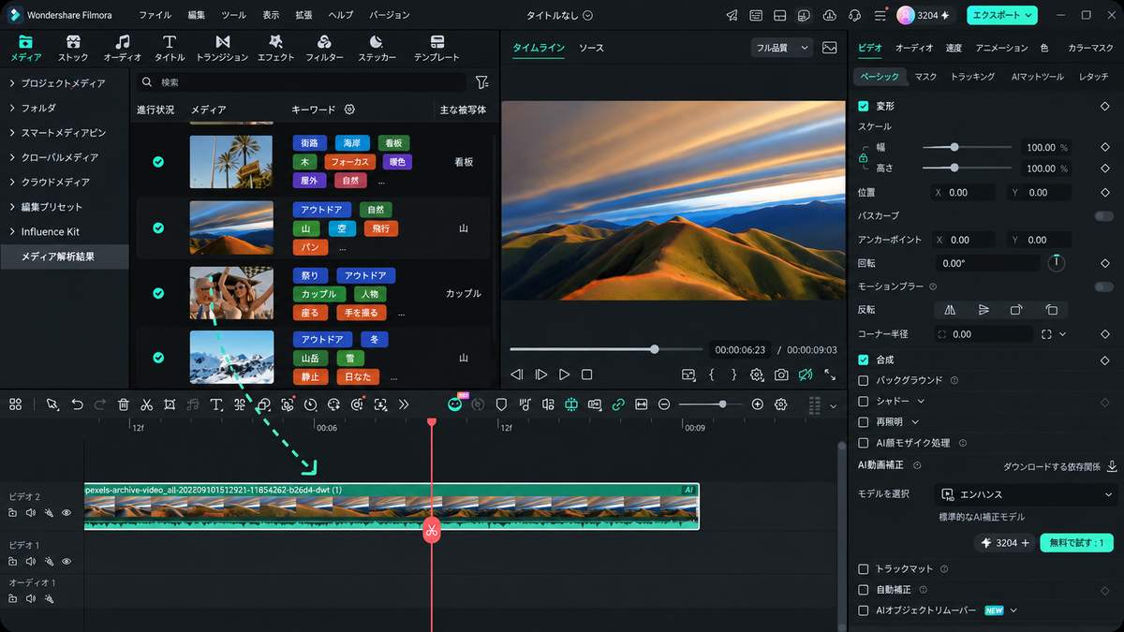Enable the バックグラウンド checkbox
The width and height of the screenshot is (1124, 632).
[864, 380]
